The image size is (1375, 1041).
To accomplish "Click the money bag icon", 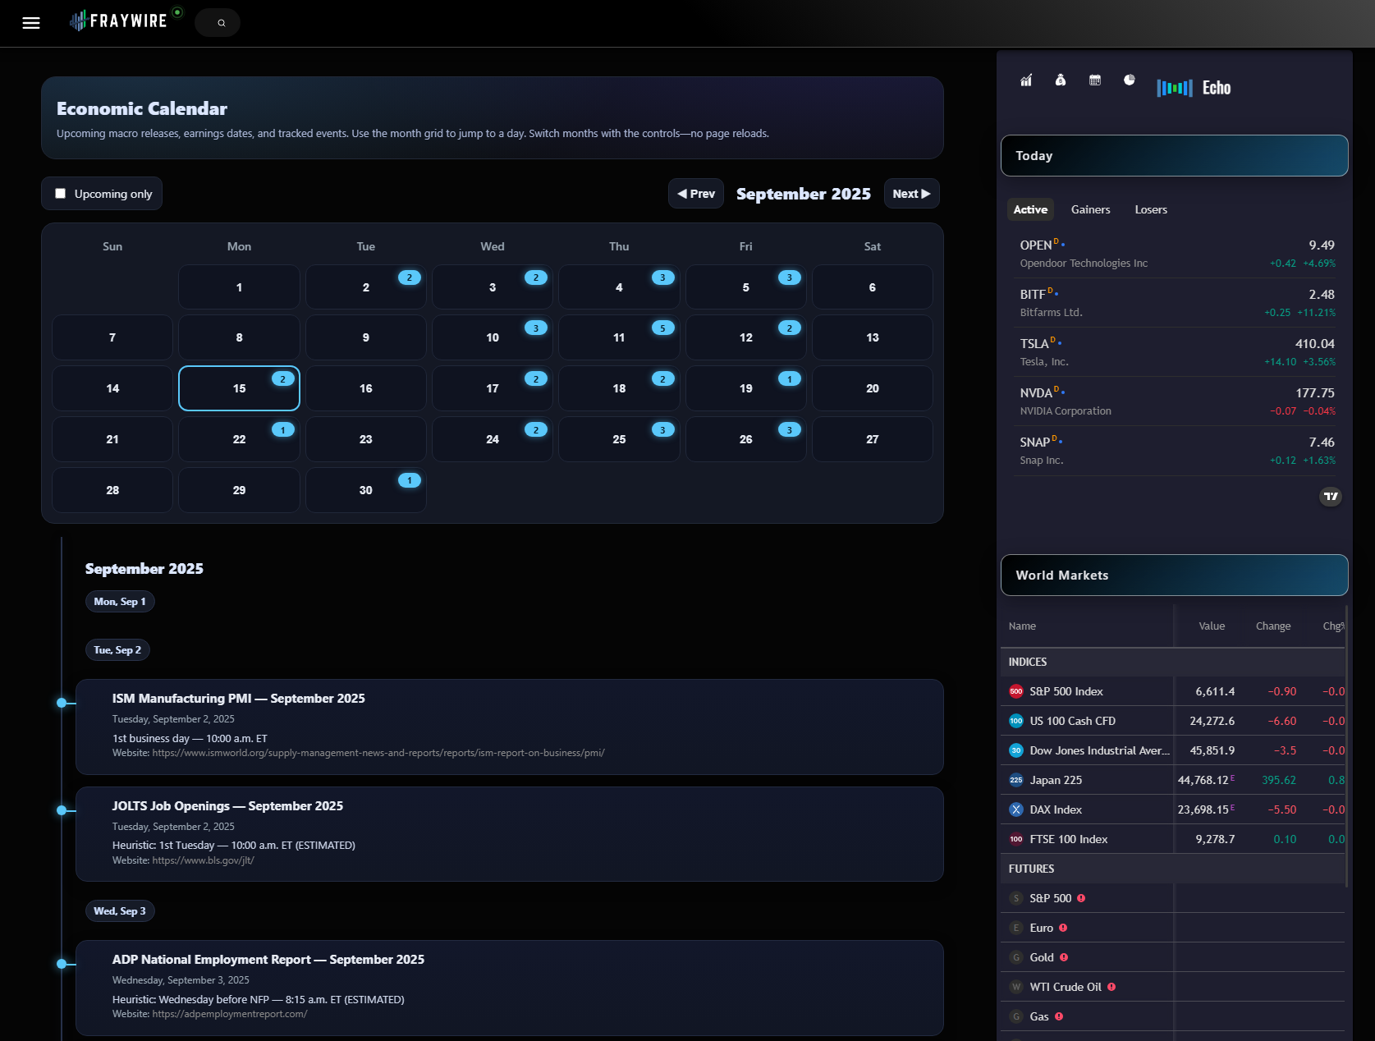I will (x=1061, y=80).
